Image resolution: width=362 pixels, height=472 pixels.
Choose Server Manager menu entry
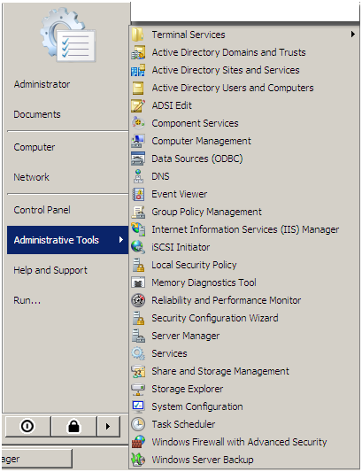[x=244, y=336]
